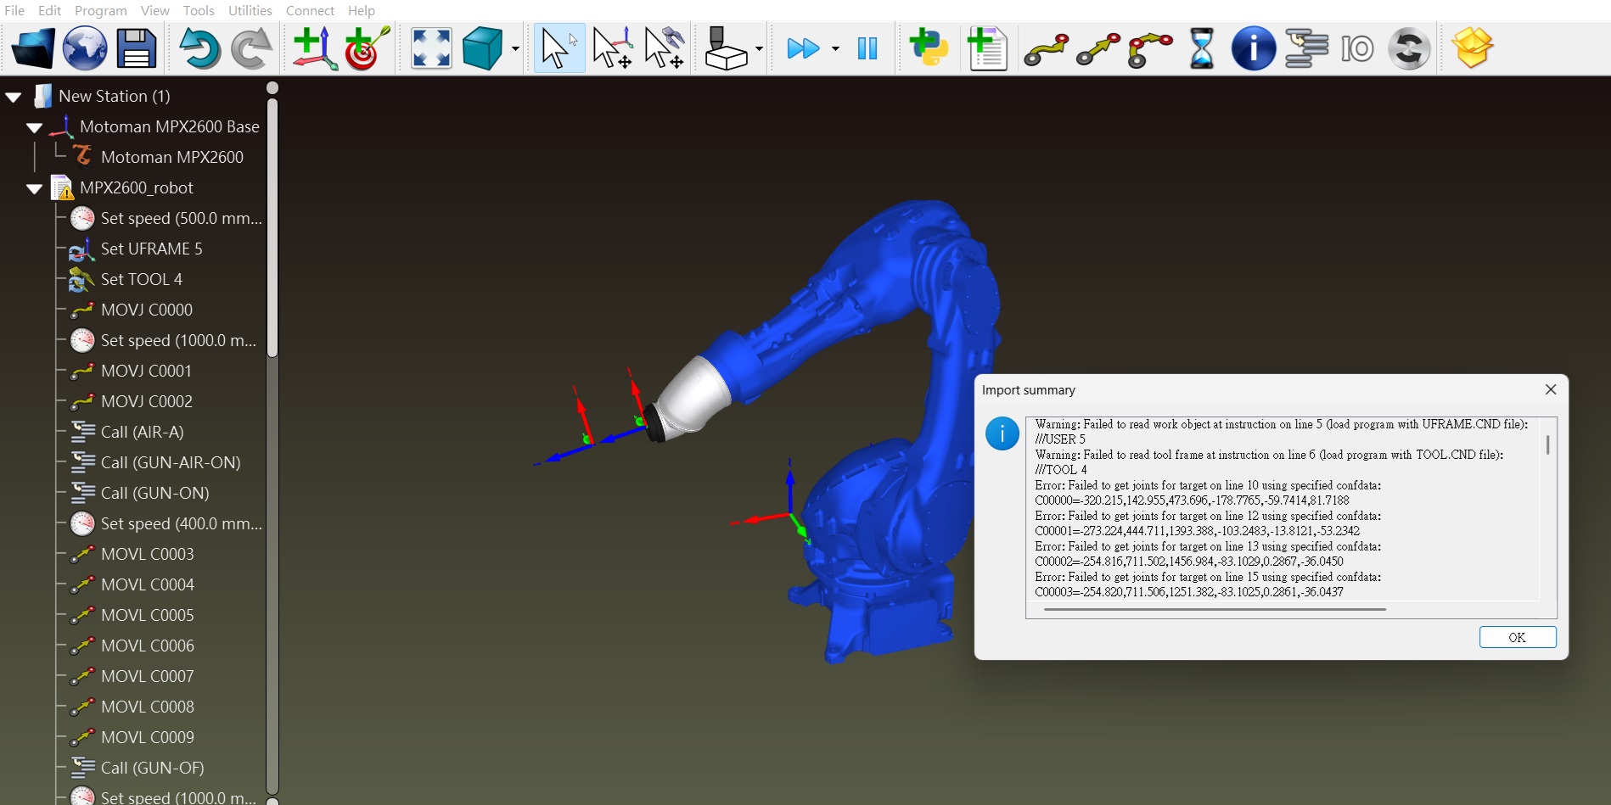Select the Set speed (400.0 mm... instruction
The width and height of the screenshot is (1611, 805).
tap(181, 523)
